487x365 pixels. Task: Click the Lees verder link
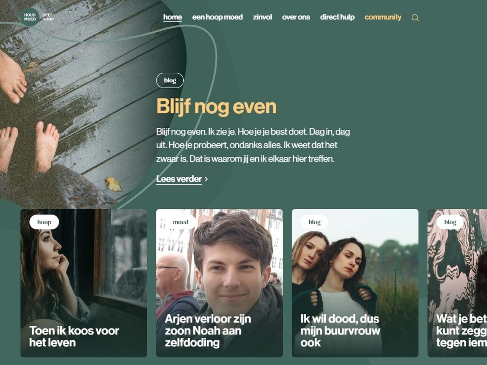[x=179, y=179]
